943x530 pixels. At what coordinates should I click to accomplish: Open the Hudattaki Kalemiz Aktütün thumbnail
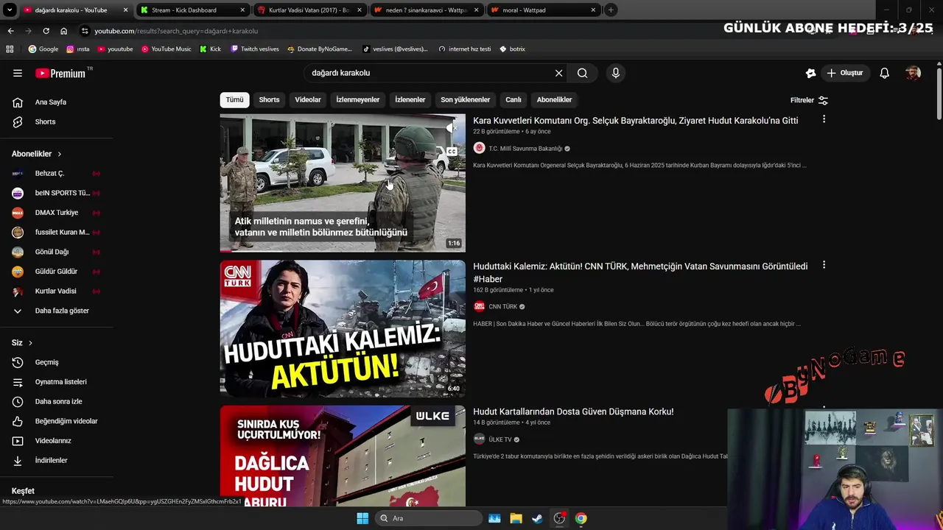click(343, 328)
